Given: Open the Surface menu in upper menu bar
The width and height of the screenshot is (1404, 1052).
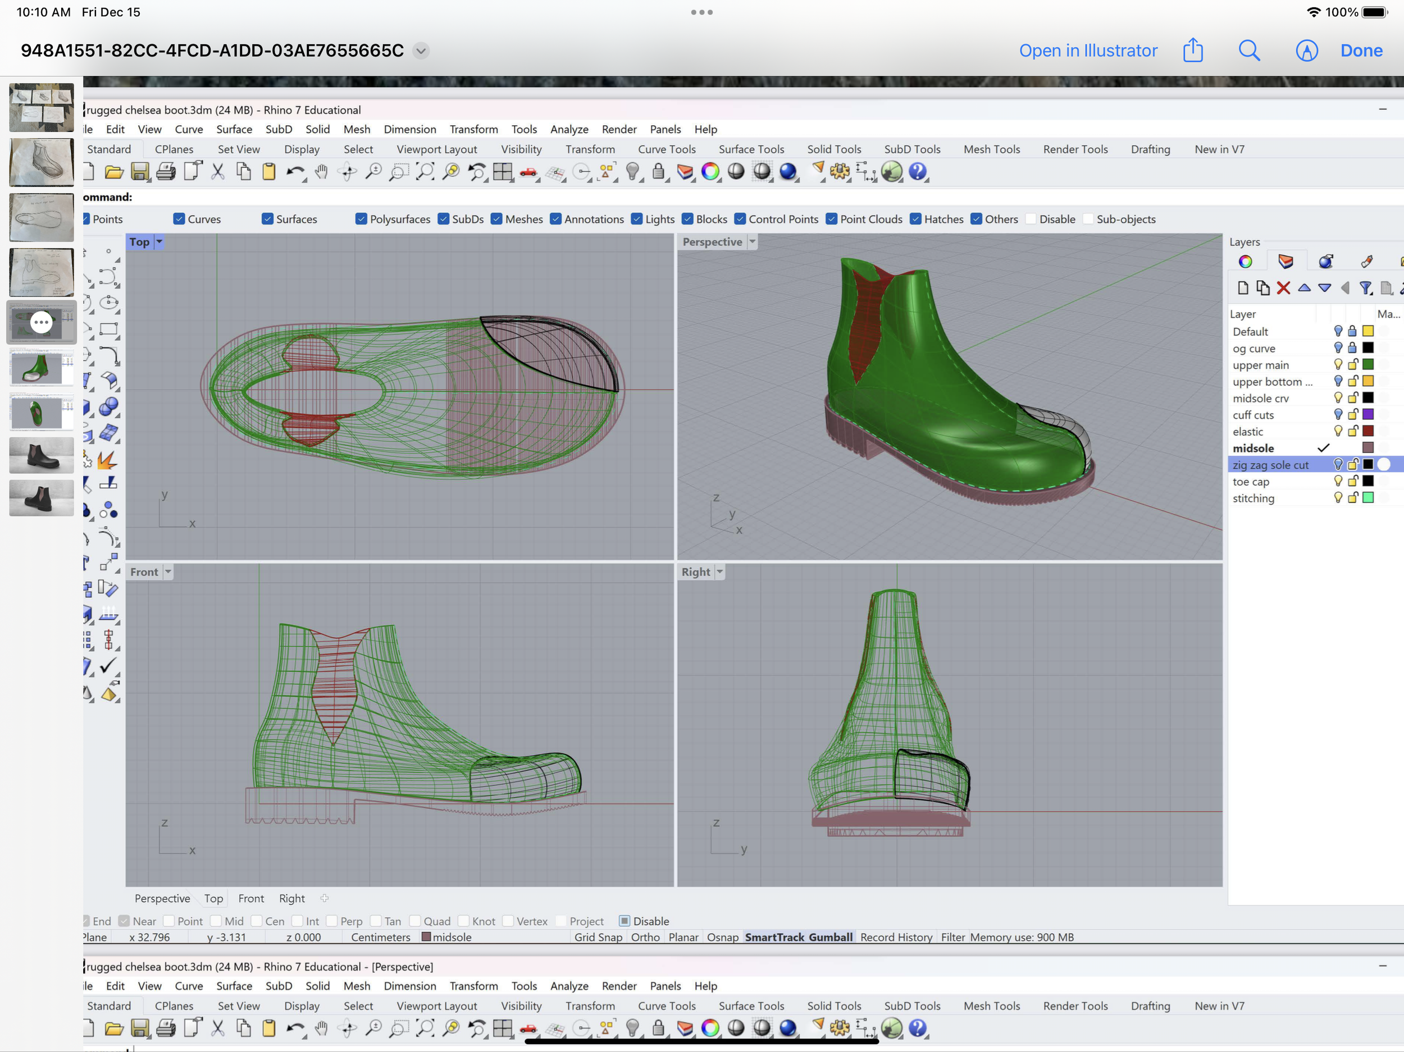Looking at the screenshot, I should click(x=234, y=129).
